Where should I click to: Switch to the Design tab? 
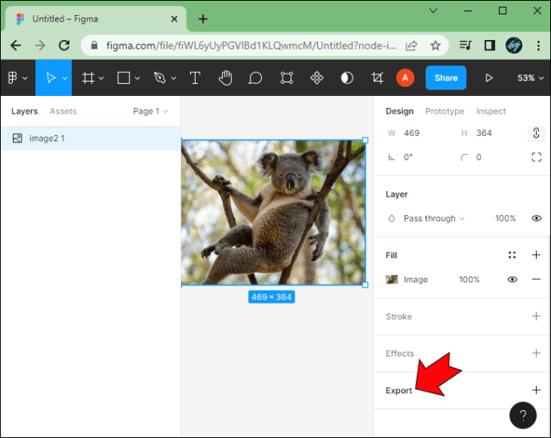(x=399, y=111)
